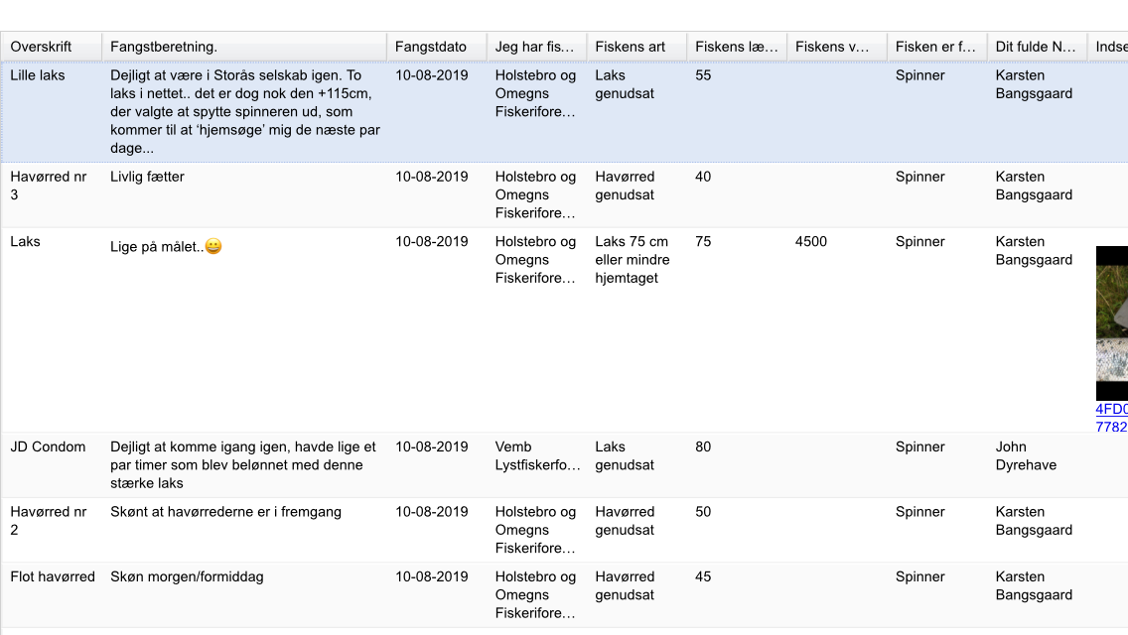Select the 'Flot havørred' title cell

tap(53, 576)
